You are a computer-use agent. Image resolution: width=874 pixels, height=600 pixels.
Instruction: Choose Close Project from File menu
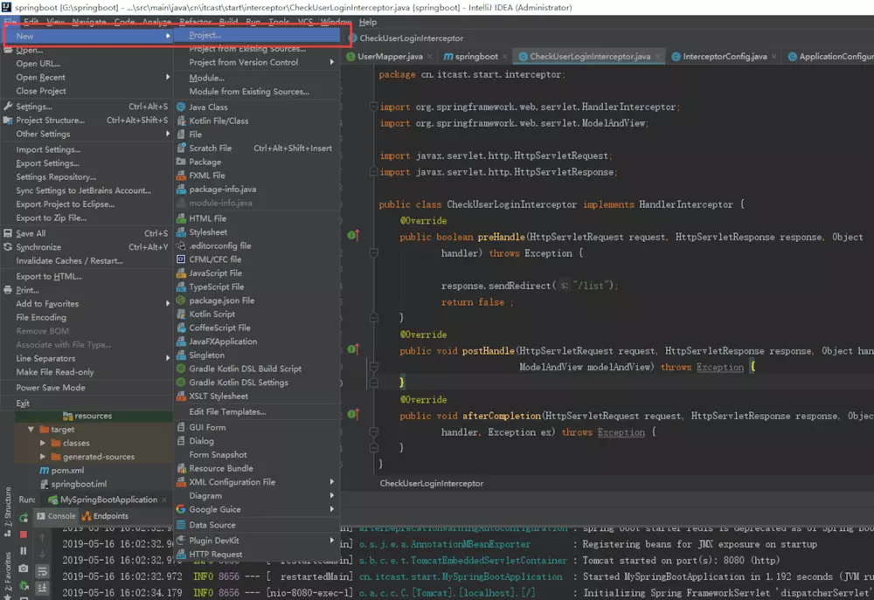pos(87,91)
